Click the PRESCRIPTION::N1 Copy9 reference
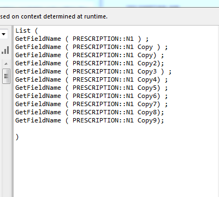Viewport: 219px width, 197px height. [x=115, y=120]
